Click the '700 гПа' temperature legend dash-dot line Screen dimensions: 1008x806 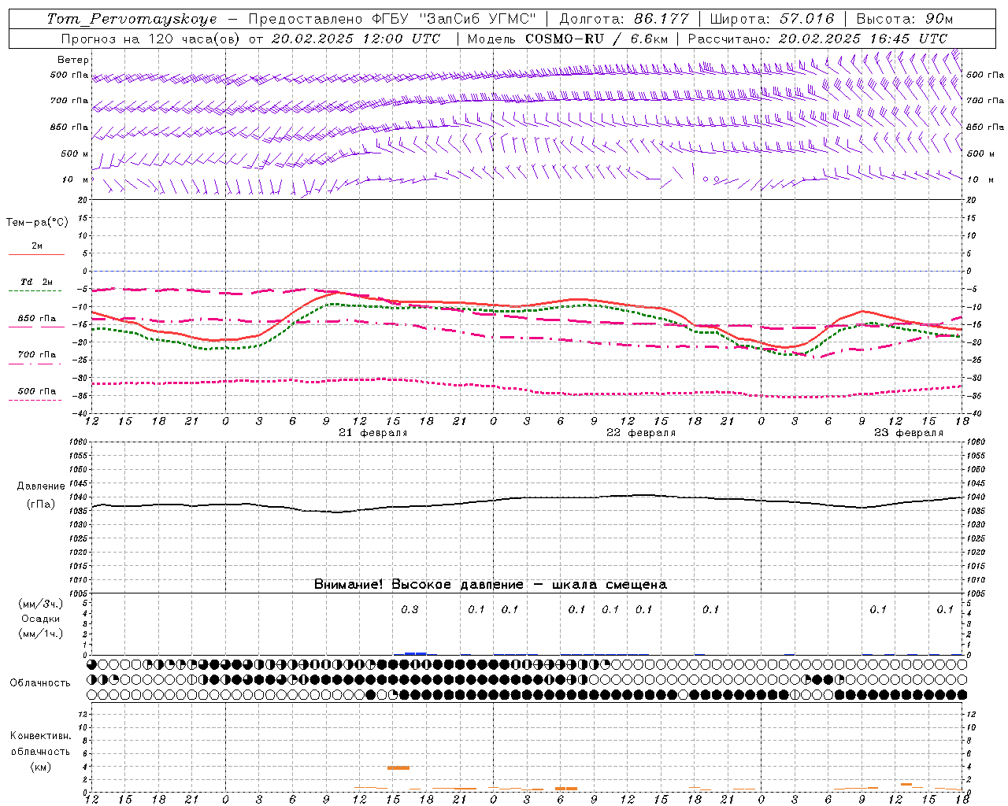(x=36, y=364)
